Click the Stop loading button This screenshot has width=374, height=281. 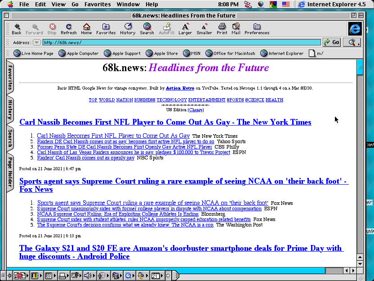click(x=52, y=29)
